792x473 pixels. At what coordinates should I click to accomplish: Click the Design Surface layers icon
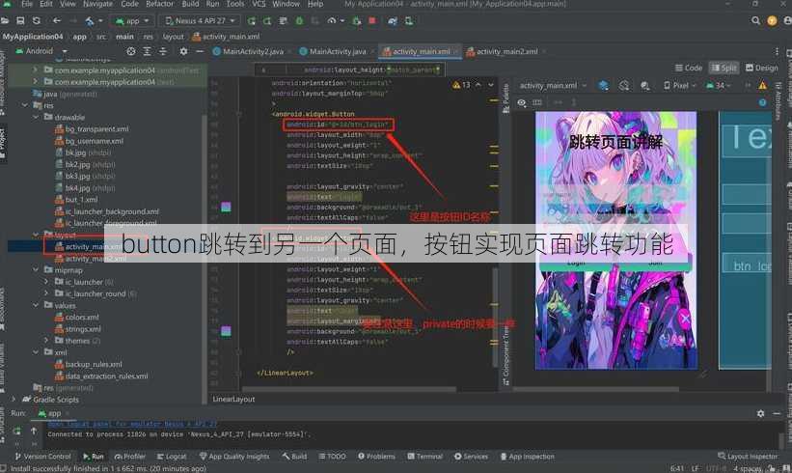(603, 85)
